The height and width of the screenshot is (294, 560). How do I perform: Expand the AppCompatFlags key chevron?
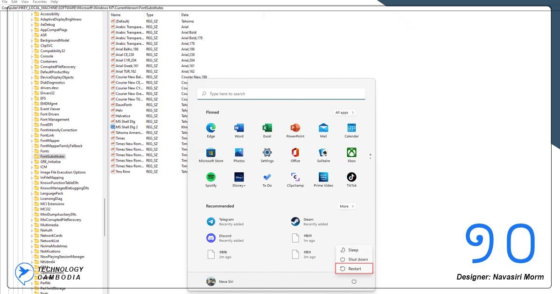click(x=32, y=30)
